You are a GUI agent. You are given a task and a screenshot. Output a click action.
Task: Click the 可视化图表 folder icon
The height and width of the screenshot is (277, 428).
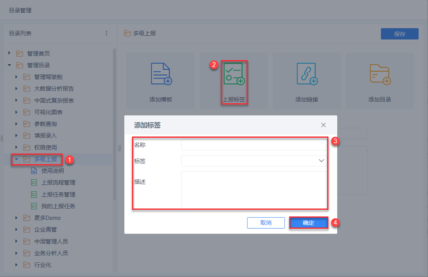click(27, 112)
